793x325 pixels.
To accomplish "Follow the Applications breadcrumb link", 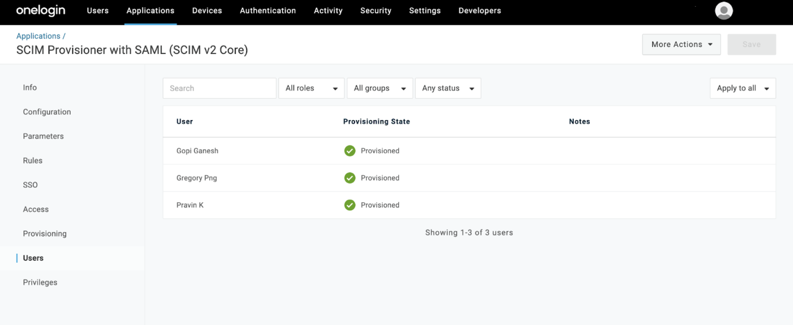I will [38, 36].
